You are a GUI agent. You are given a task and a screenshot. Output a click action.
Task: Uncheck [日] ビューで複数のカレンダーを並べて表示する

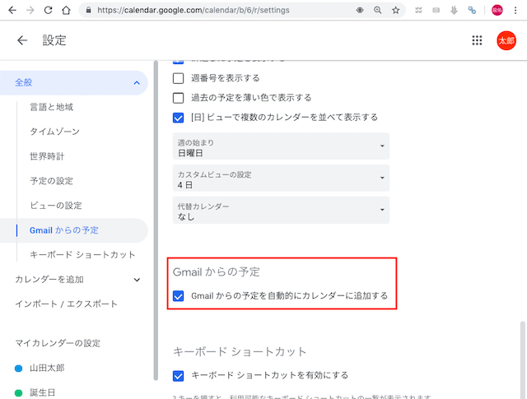click(x=178, y=118)
